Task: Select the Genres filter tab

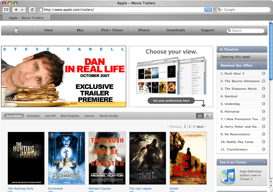Action: point(89,116)
